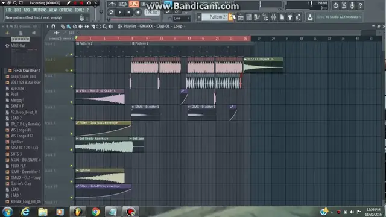
Task: Toggle the metronome icon
Action: [x=112, y=4]
